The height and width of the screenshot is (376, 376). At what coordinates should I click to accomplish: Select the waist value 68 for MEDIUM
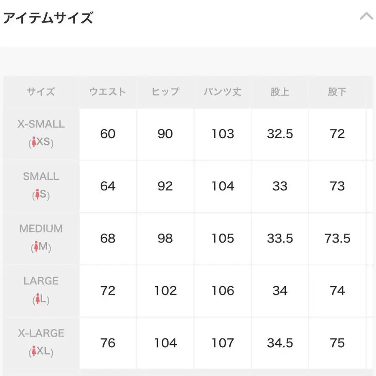point(108,239)
